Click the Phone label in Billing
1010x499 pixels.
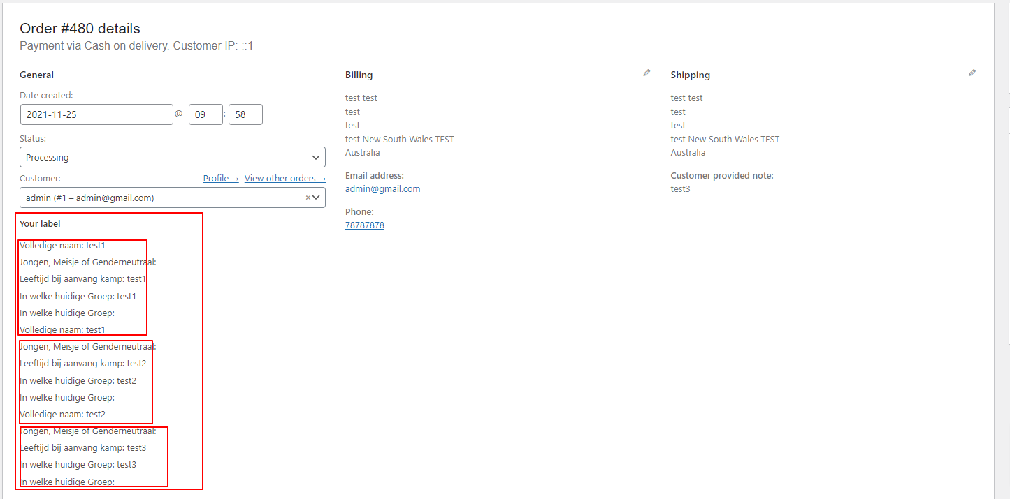[x=359, y=212]
